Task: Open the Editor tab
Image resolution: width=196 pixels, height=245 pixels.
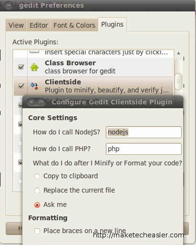Action: point(39,25)
